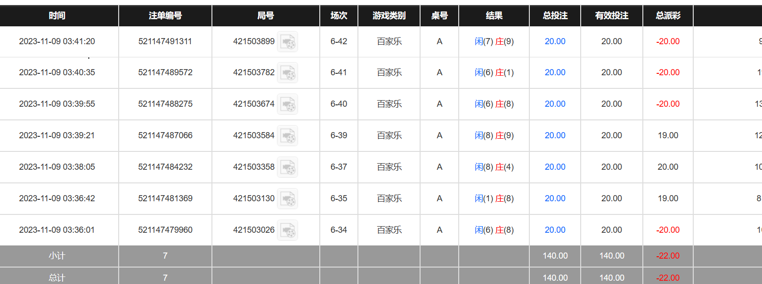Click the 游戏类别 column header
Image resolution: width=762 pixels, height=284 pixels.
click(389, 16)
